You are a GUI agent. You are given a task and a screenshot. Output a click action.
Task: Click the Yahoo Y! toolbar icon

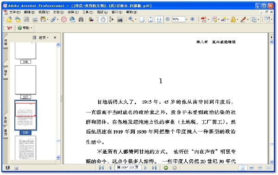[9, 28]
